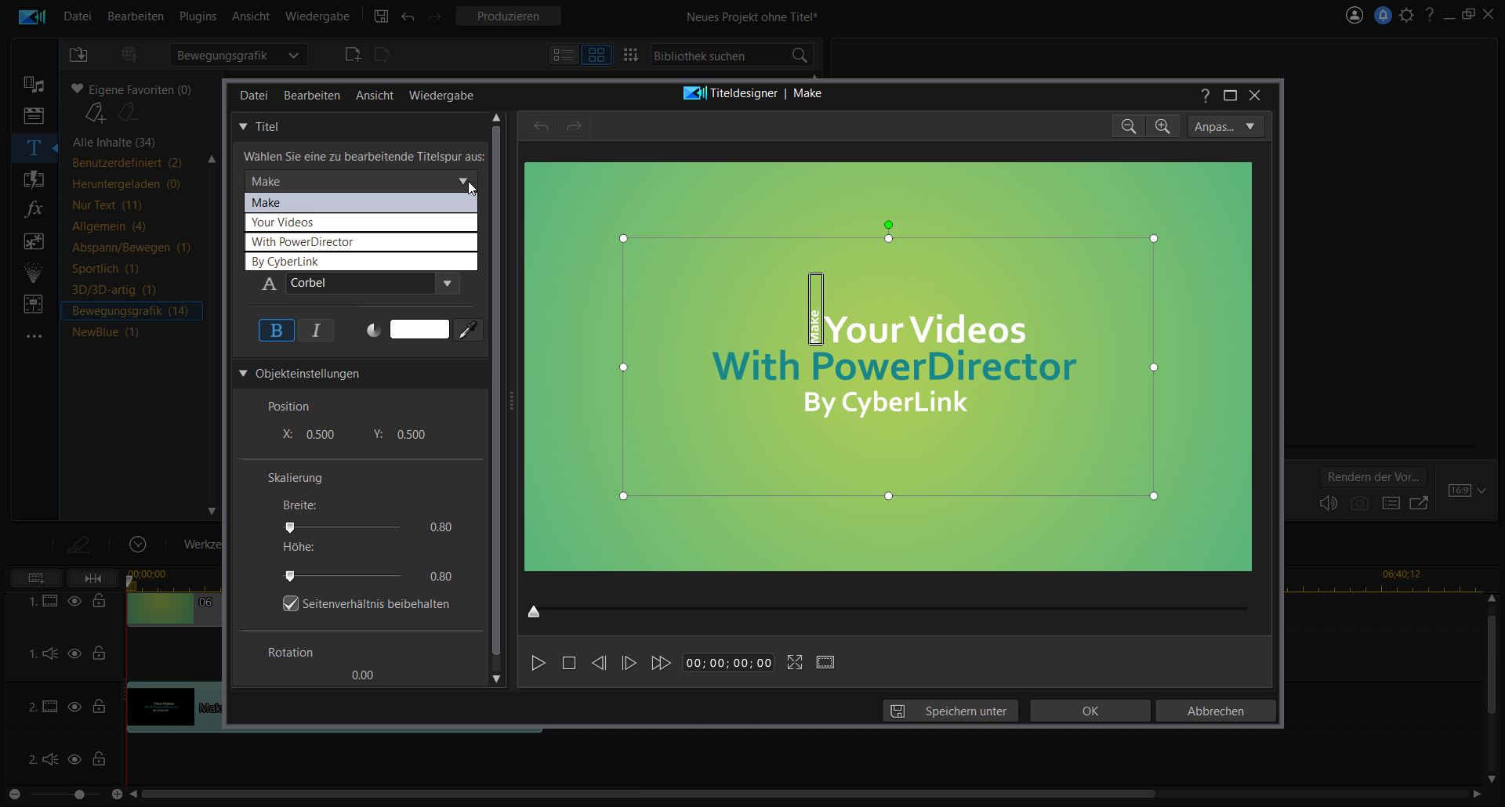
Task: Open Particle Room icon in sidebar
Action: click(34, 272)
